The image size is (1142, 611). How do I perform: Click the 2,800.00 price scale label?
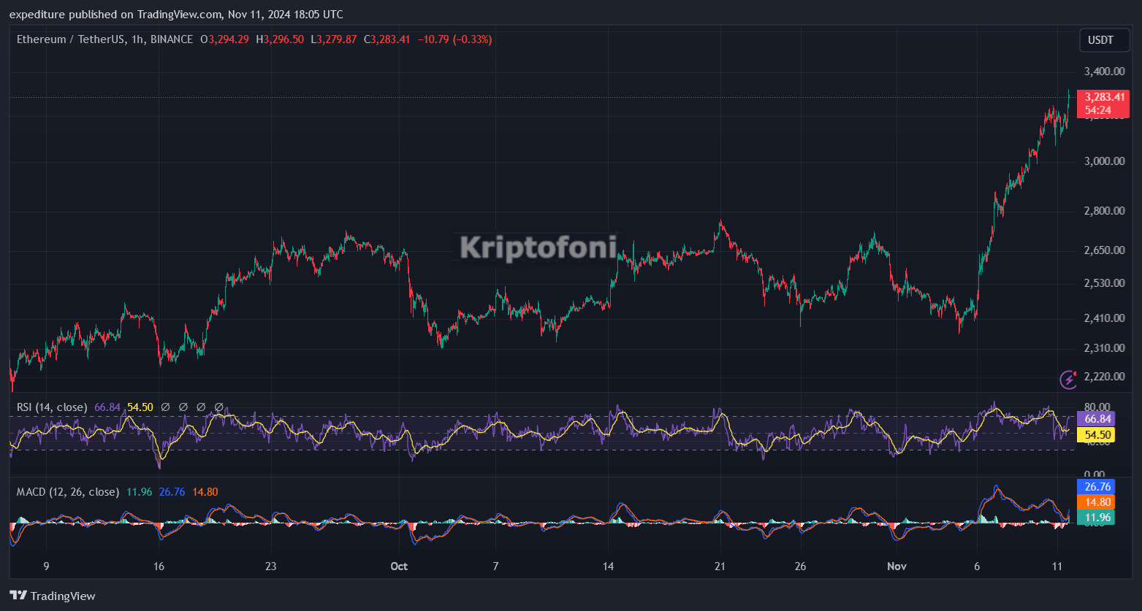(1103, 210)
